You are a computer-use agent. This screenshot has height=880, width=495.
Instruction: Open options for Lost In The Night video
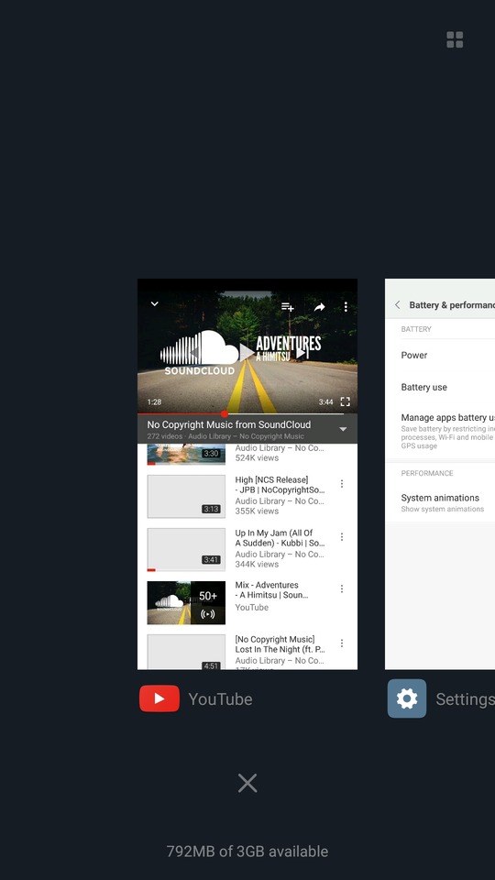[342, 643]
